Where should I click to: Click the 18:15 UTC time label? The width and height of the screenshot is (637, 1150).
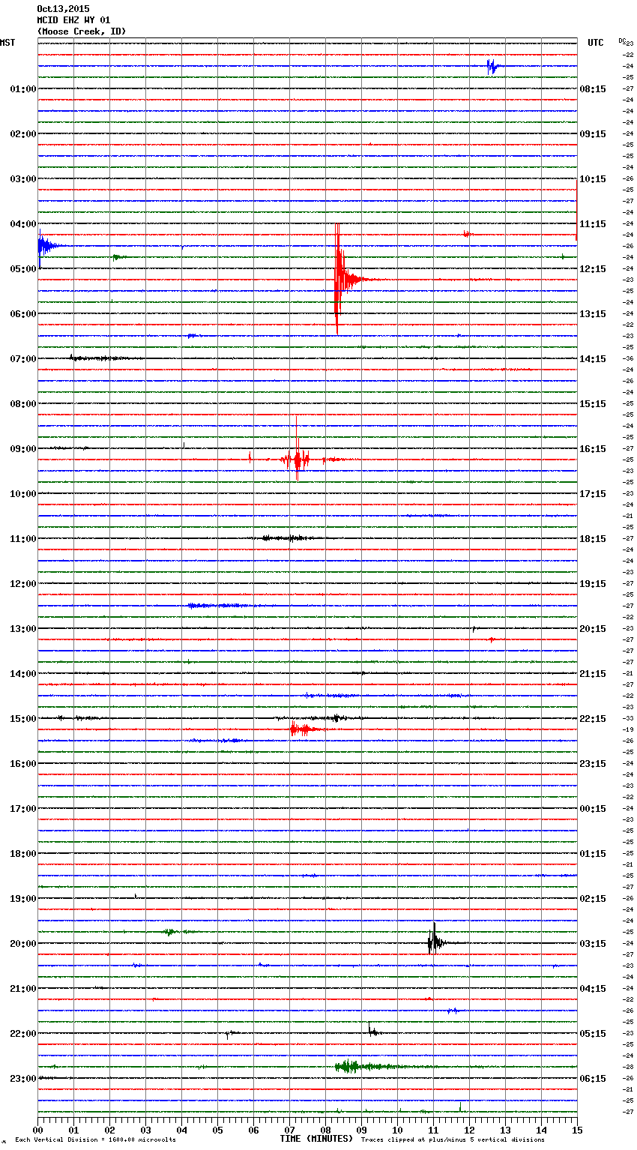[593, 539]
